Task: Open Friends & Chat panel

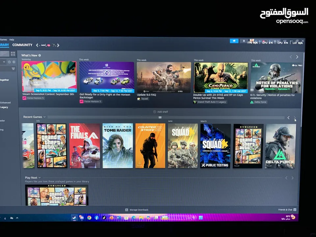Action: [x=287, y=210]
